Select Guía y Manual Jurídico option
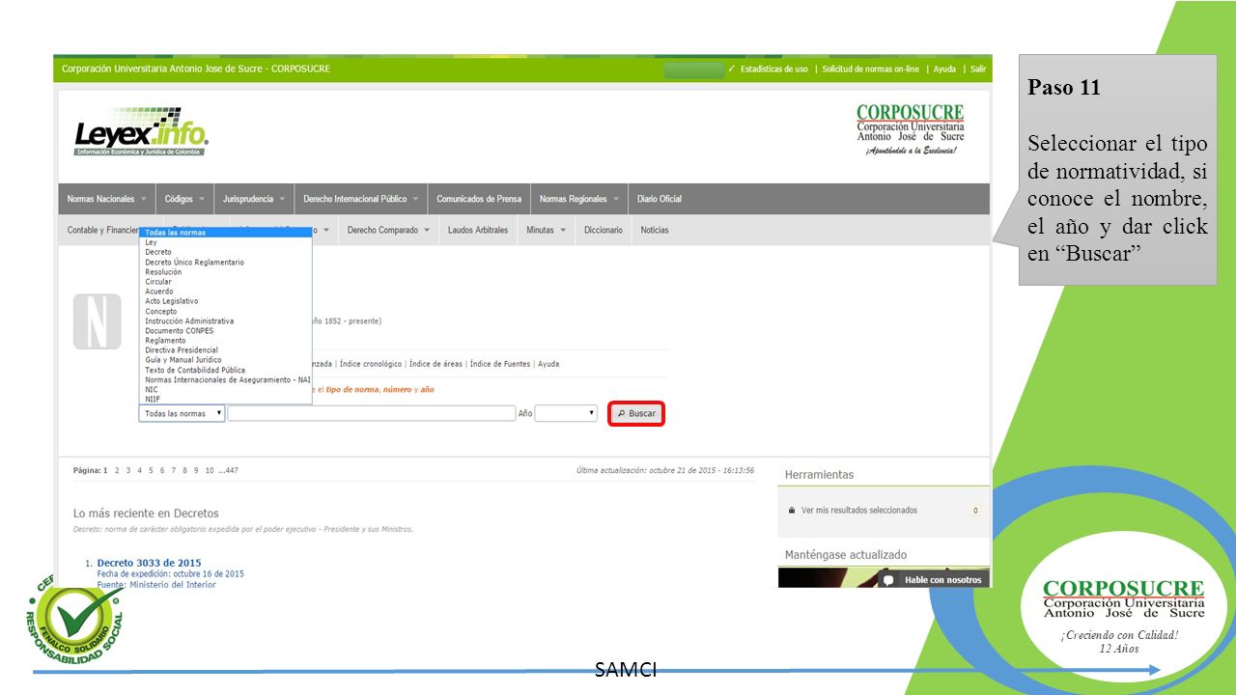 [225, 360]
